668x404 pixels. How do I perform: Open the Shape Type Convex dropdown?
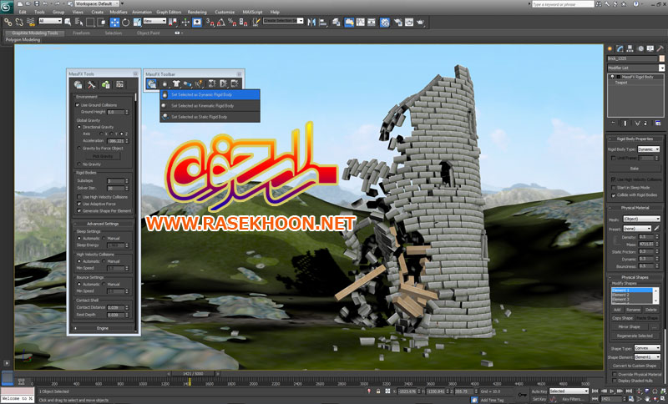click(646, 348)
